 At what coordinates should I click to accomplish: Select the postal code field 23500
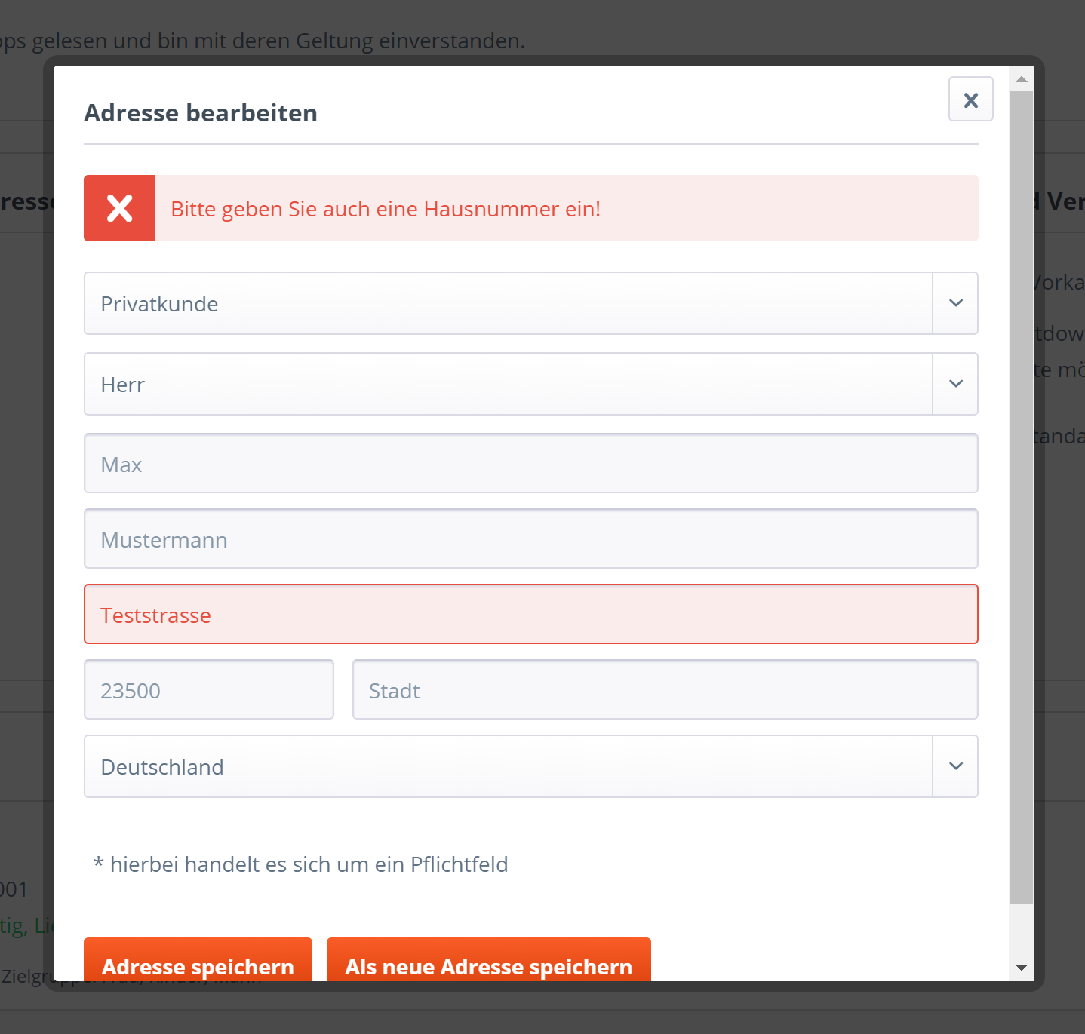208,689
